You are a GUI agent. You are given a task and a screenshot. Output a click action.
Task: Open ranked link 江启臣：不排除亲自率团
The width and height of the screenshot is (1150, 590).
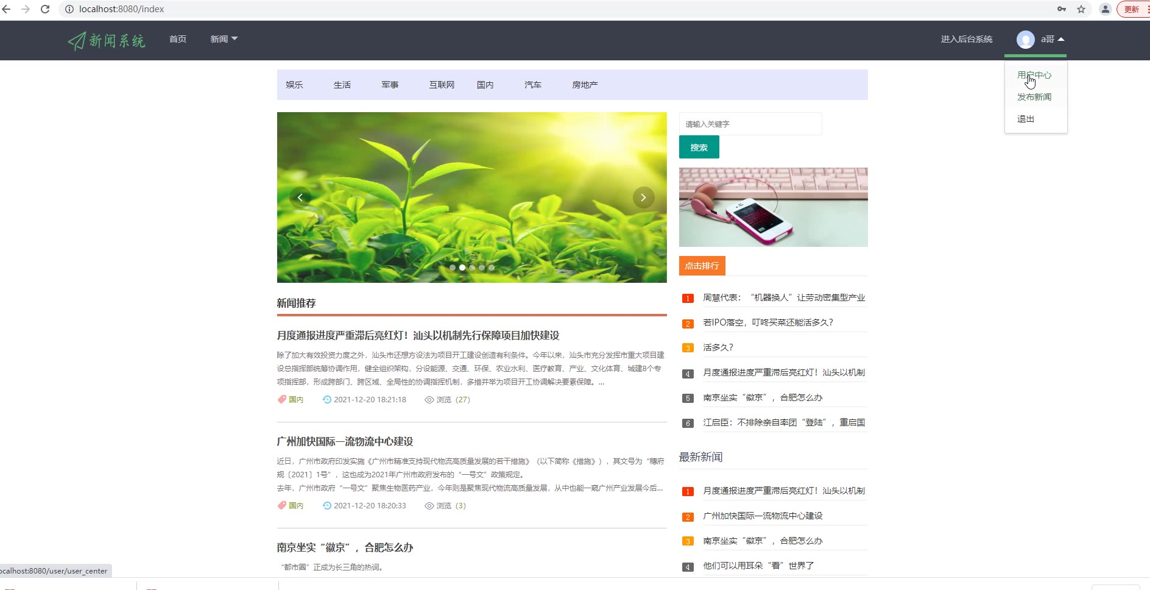(784, 422)
